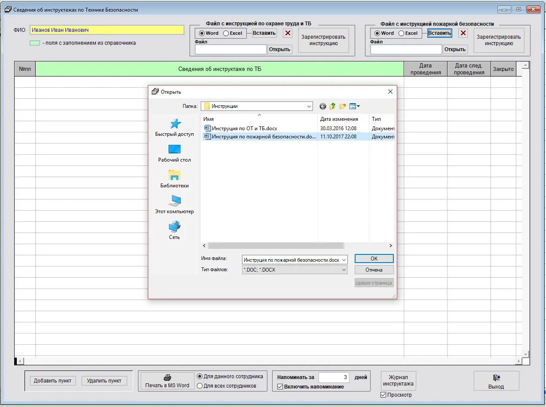Click the Напоминать за days field
This screenshot has width=546, height=407.
click(x=334, y=377)
